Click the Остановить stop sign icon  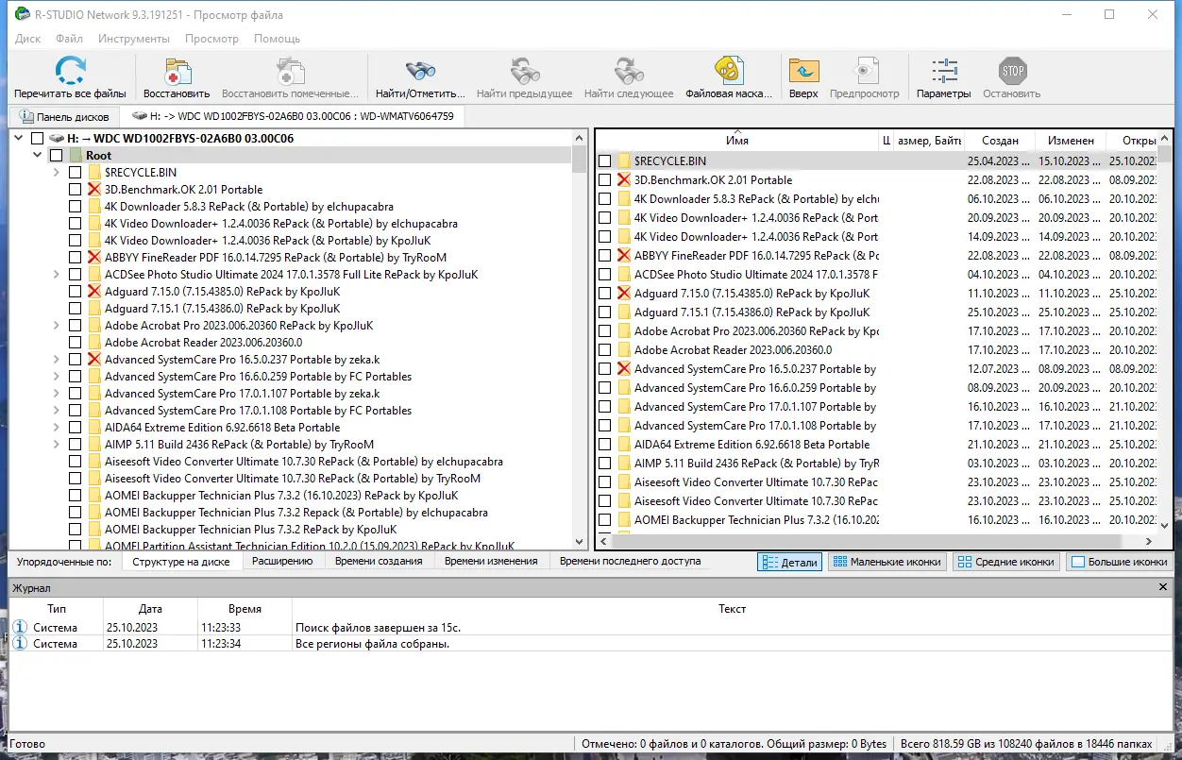1012,72
